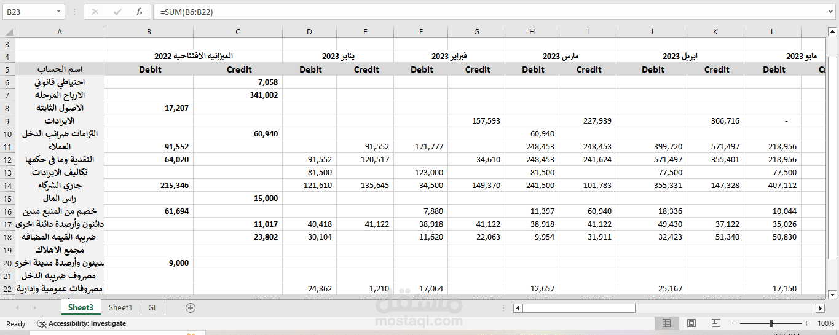Screen dimensions: 839x335
Task: Click the الميزانيه الافتتاحيه 2022 header
Action: tap(194, 56)
